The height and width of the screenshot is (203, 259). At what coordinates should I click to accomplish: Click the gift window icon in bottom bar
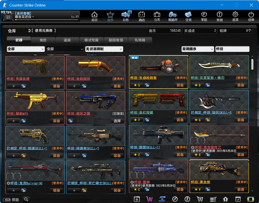[x=137, y=199]
